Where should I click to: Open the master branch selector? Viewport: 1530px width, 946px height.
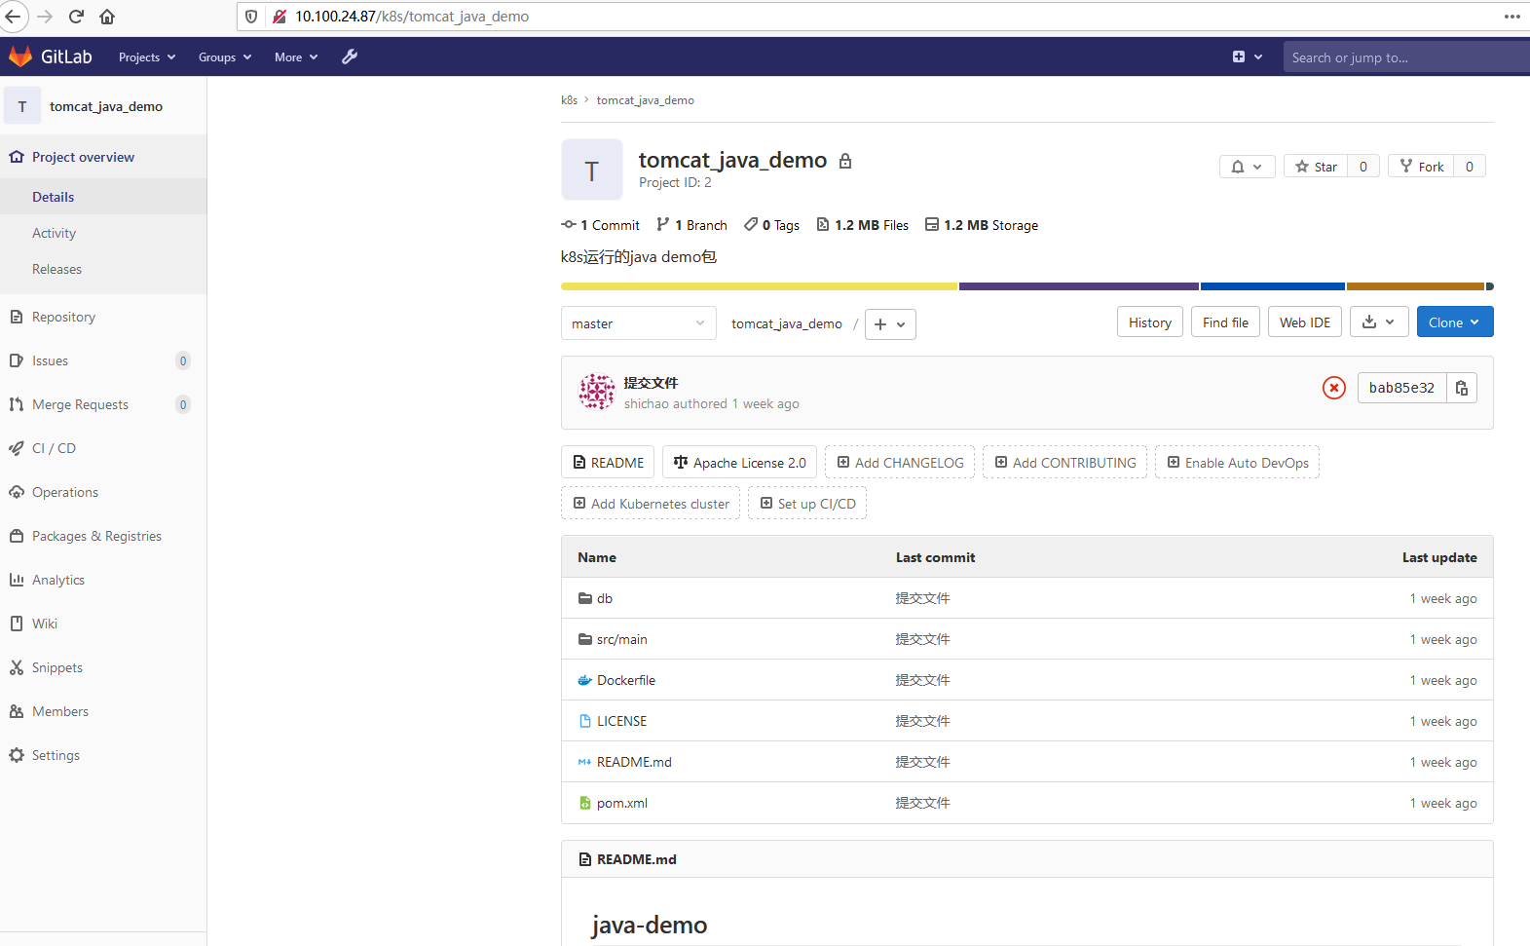click(x=638, y=323)
